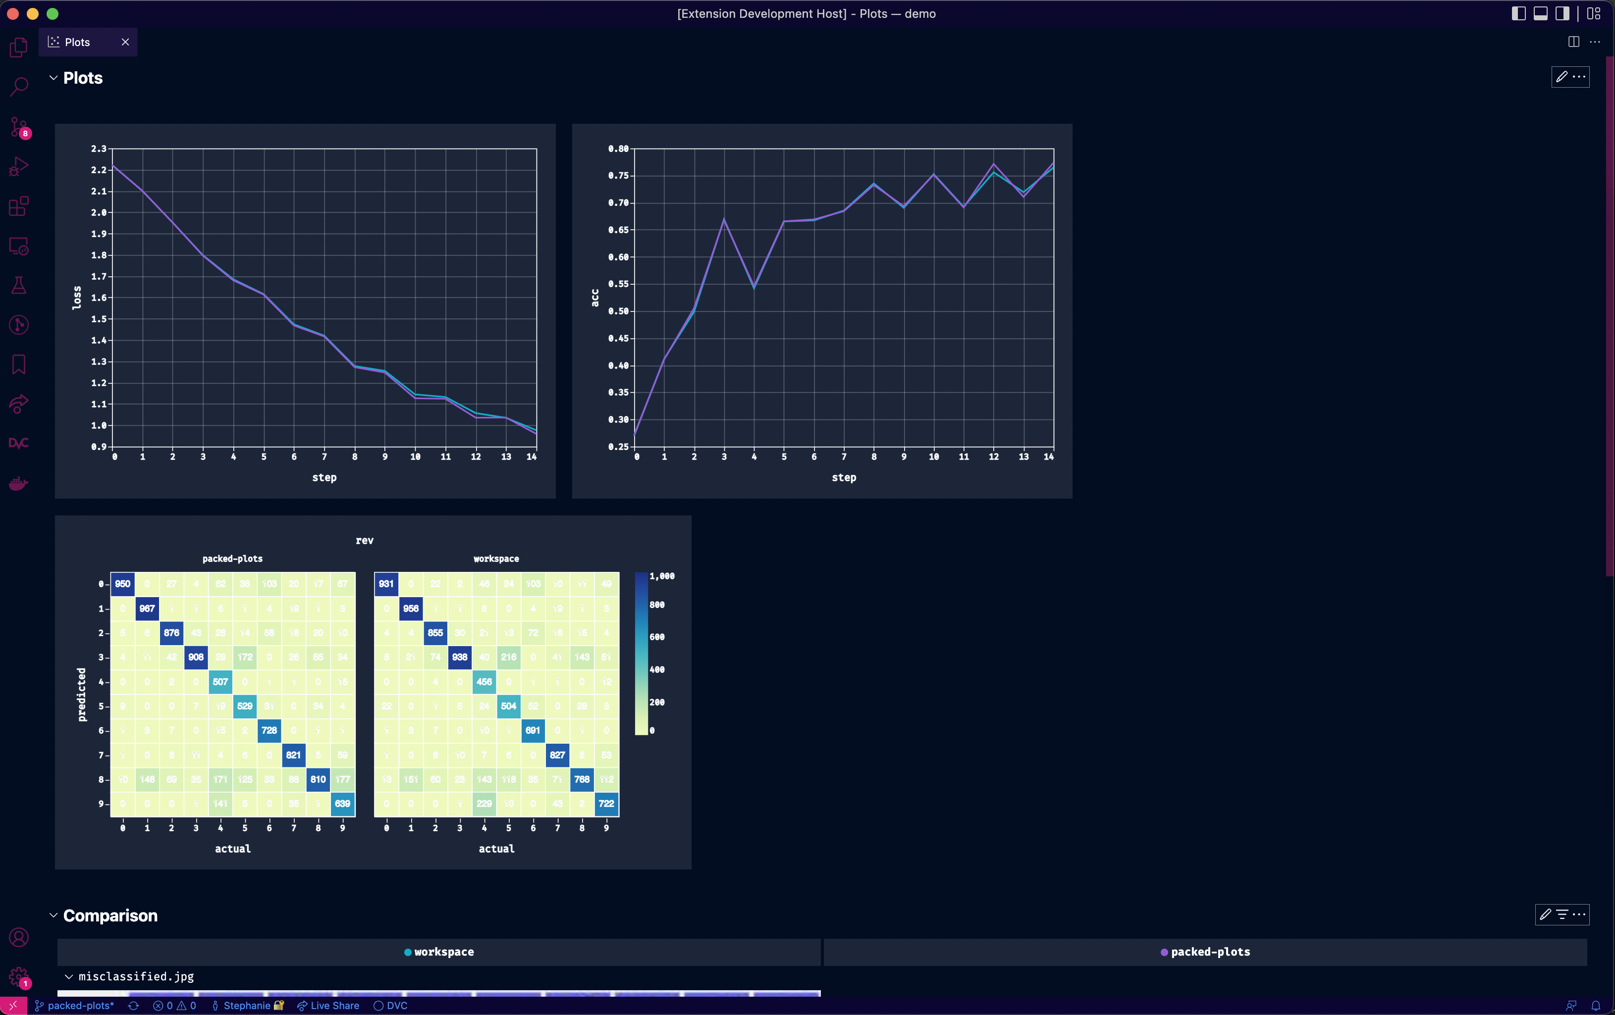Collapse the Comparison section
Image resolution: width=1615 pixels, height=1015 pixels.
point(53,916)
